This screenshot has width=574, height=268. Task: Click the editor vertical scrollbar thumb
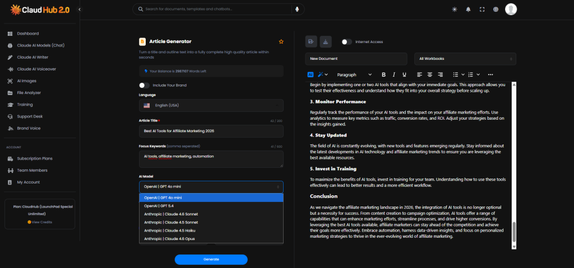click(x=513, y=232)
